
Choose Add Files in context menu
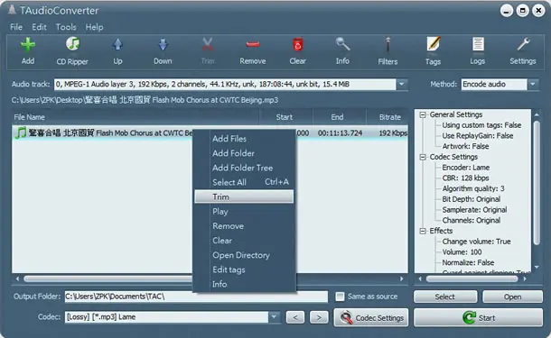pyautogui.click(x=244, y=139)
